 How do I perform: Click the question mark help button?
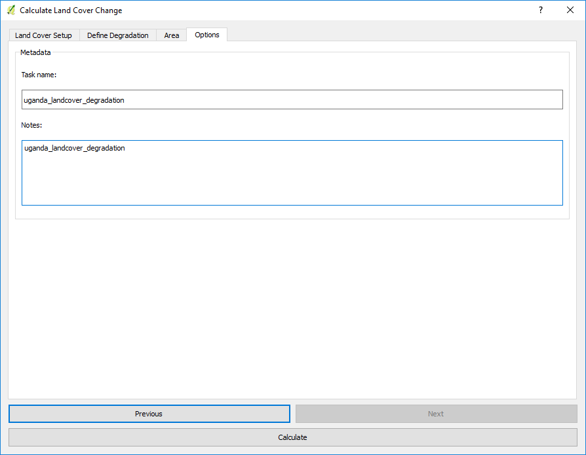click(x=541, y=10)
